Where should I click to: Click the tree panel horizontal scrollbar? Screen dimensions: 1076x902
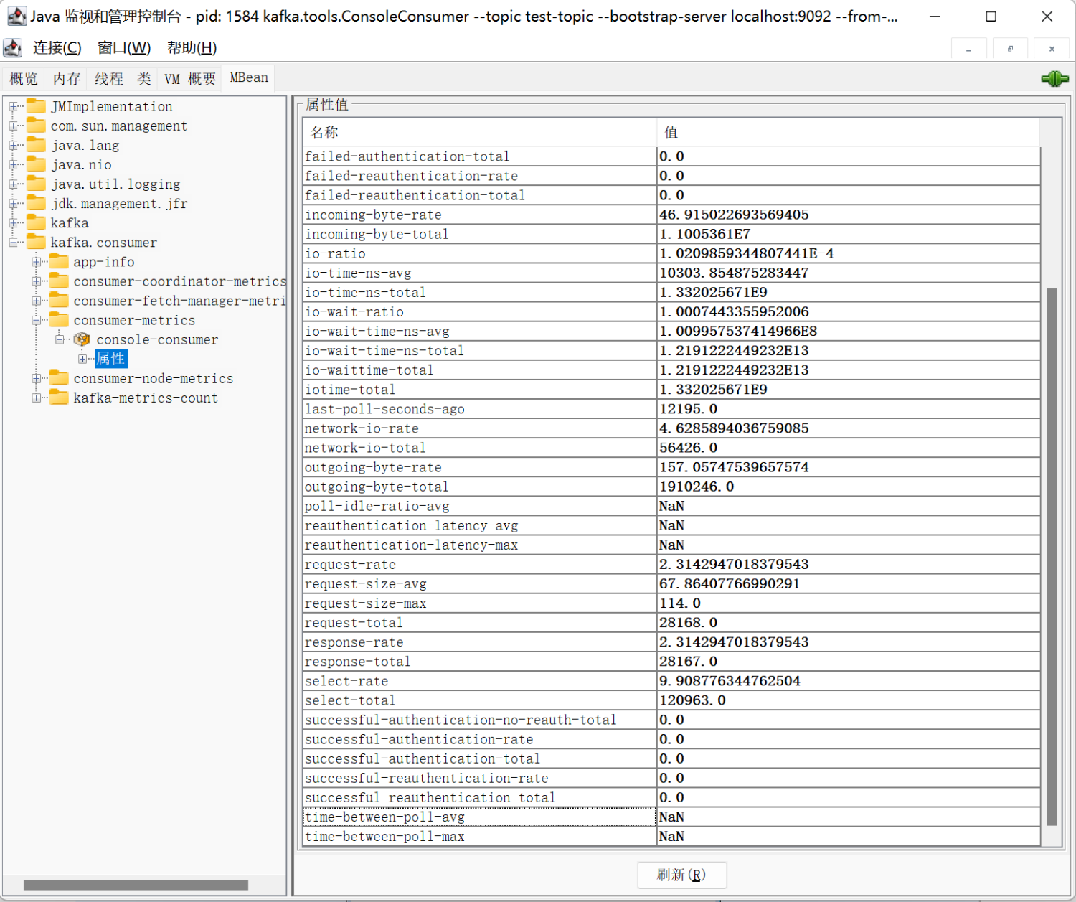pos(136,885)
